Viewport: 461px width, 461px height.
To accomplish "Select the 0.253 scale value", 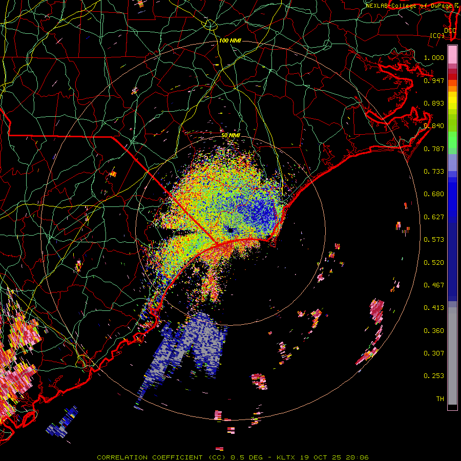I will point(434,376).
